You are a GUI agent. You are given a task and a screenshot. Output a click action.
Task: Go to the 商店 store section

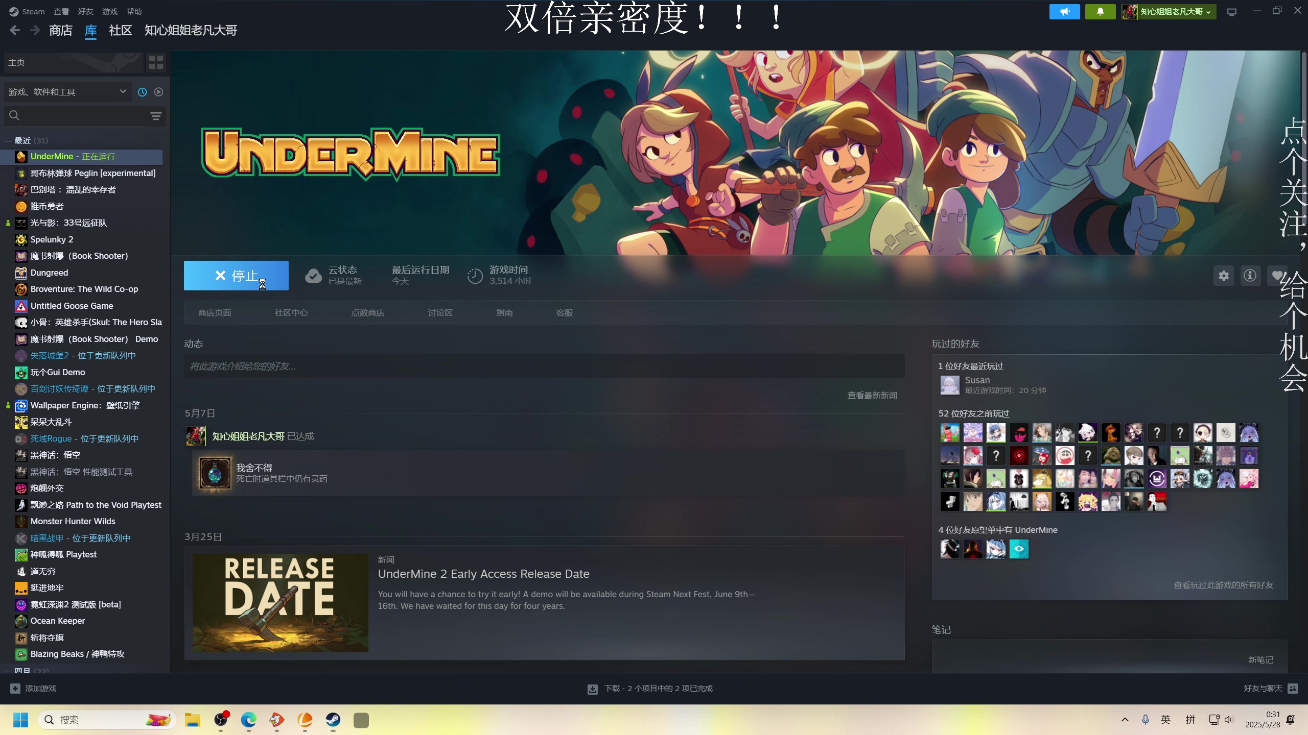tap(61, 31)
